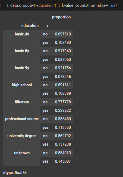Select the basic.9y row label

click(22, 68)
